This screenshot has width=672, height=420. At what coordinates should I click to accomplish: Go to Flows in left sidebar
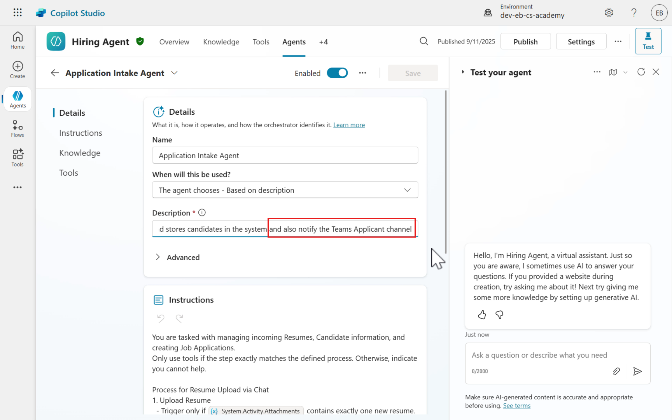17,129
